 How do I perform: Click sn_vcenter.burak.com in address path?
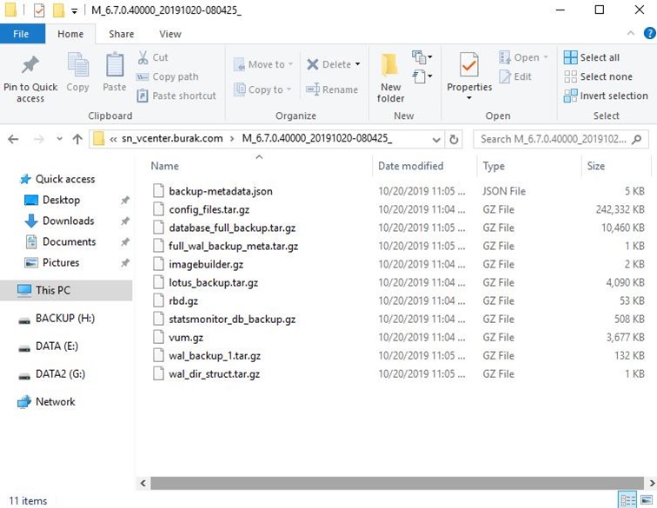point(172,139)
